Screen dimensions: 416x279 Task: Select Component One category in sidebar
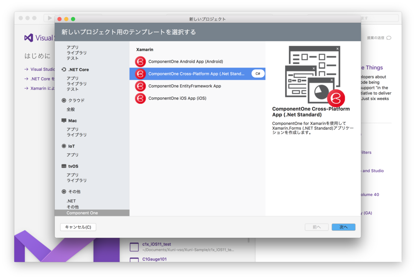click(x=92, y=213)
